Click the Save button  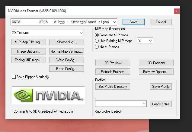133,22
